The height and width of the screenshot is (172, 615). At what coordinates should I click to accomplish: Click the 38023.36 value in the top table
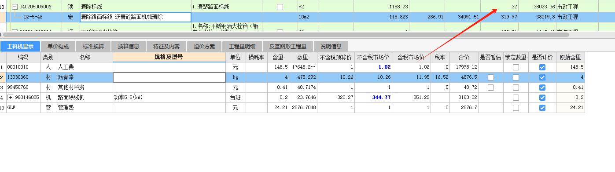pyautogui.click(x=537, y=7)
